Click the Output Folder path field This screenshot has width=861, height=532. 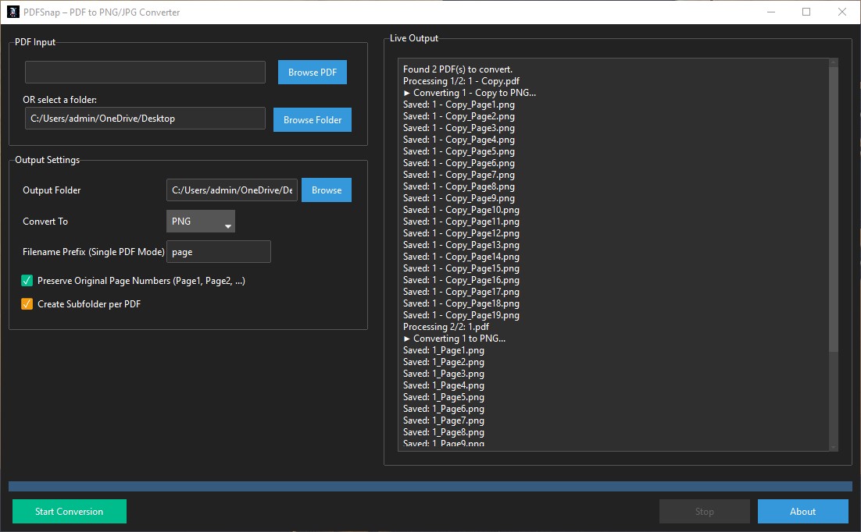(231, 190)
